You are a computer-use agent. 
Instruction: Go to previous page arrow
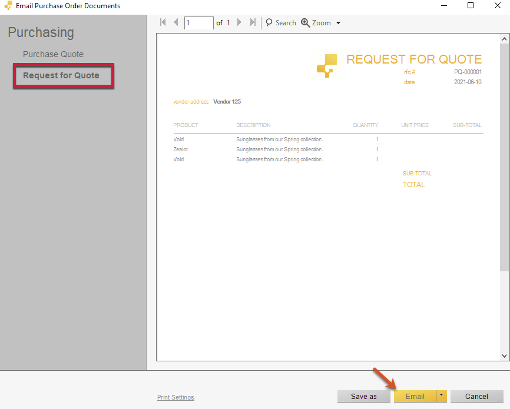coord(176,22)
